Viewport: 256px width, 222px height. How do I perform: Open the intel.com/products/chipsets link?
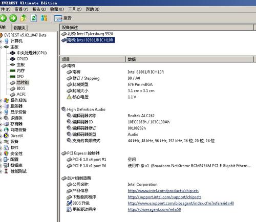pos(163,191)
